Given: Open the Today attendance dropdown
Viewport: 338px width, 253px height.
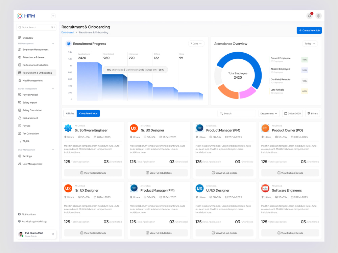Looking at the screenshot, I should coord(310,44).
